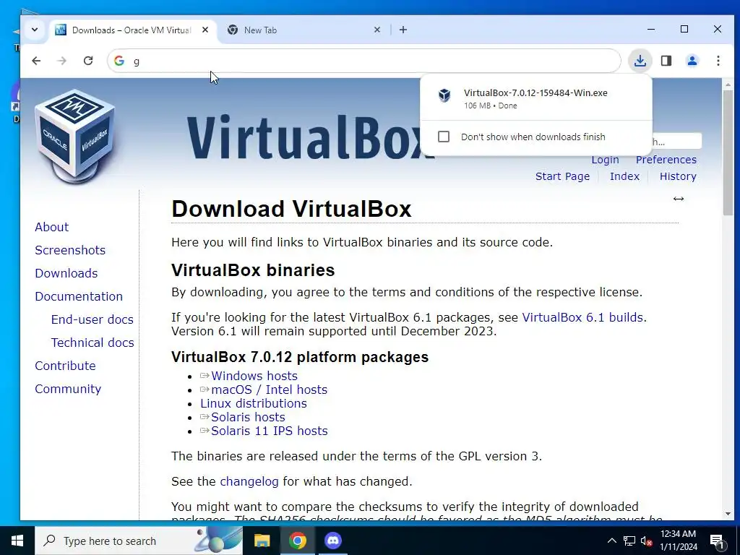This screenshot has height=555, width=740.
Task: Open End-user docs sidebar link
Action: tap(92, 319)
